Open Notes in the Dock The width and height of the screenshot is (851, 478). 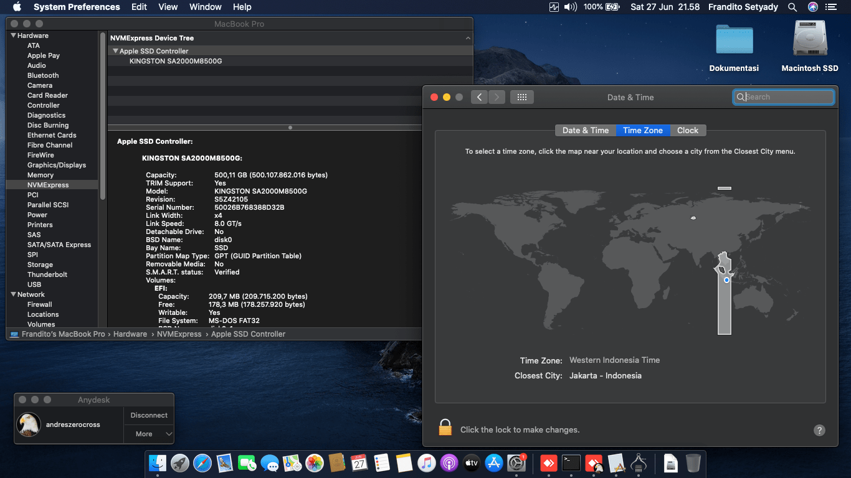tap(404, 463)
